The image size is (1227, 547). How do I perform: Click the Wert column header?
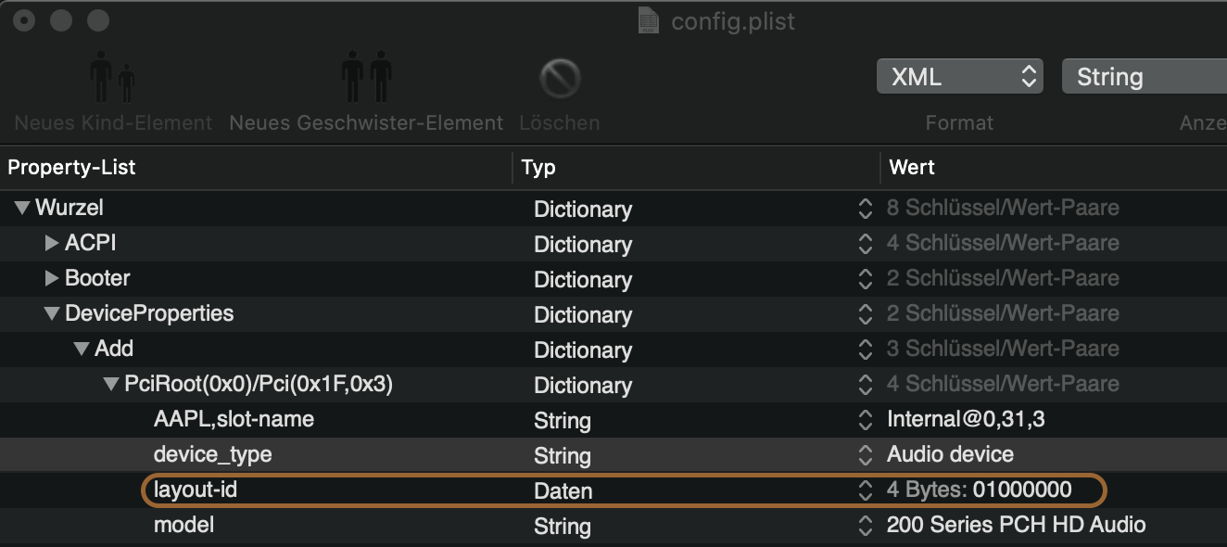[912, 168]
